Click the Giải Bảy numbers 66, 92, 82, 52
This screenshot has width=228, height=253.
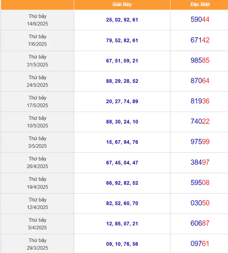click(x=122, y=183)
